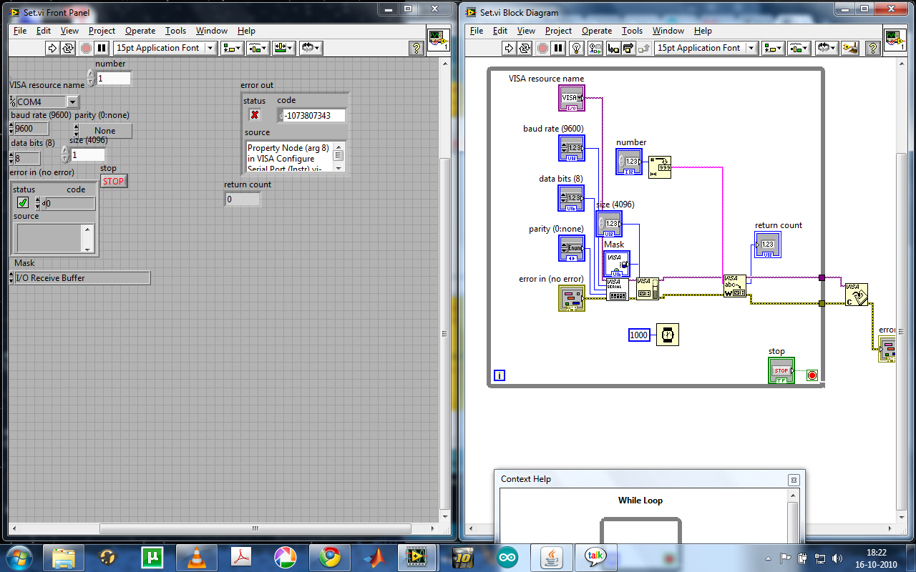Select the VISA Configure Serial Port node
The height and width of the screenshot is (572, 916).
click(x=617, y=290)
